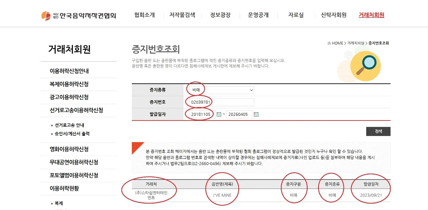Click HOME in the breadcrumb
The image size is (428, 210).
[337, 43]
